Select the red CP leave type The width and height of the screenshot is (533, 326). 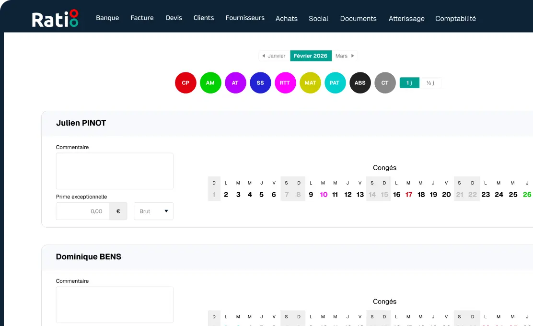tap(185, 82)
